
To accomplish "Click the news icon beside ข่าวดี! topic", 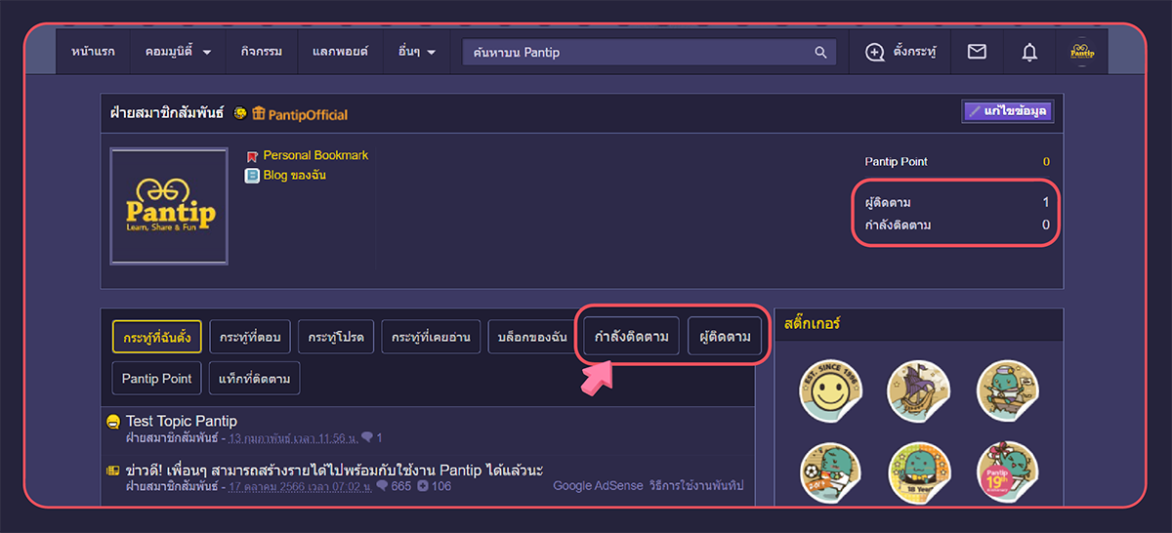I will [113, 471].
